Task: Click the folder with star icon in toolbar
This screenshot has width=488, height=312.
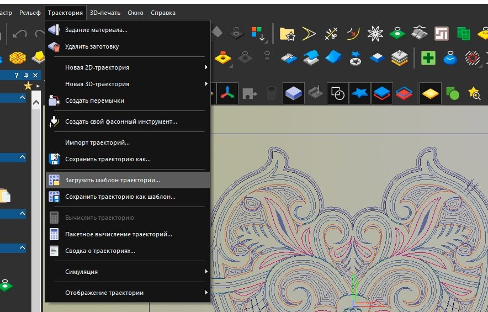Action: pyautogui.click(x=287, y=34)
